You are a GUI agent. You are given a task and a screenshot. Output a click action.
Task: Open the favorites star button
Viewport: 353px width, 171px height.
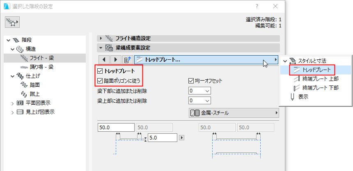coord(12,22)
